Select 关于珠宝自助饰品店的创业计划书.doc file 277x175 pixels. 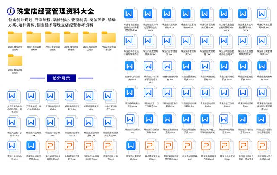tap(13, 97)
